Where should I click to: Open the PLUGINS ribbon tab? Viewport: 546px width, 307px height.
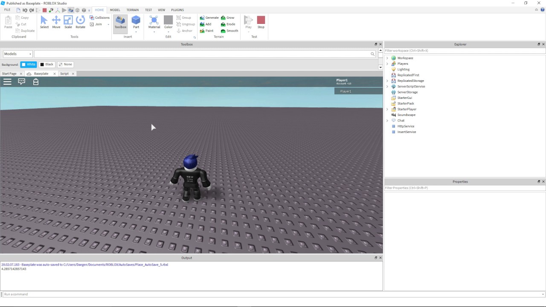tap(177, 10)
